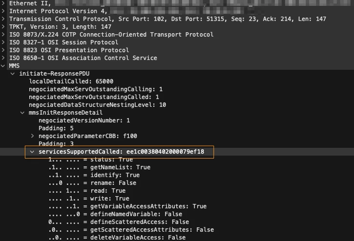The height and width of the screenshot is (241, 354).
Task: Select negociatedDataStructureNestingLevel: 10 line
Action: (97, 105)
